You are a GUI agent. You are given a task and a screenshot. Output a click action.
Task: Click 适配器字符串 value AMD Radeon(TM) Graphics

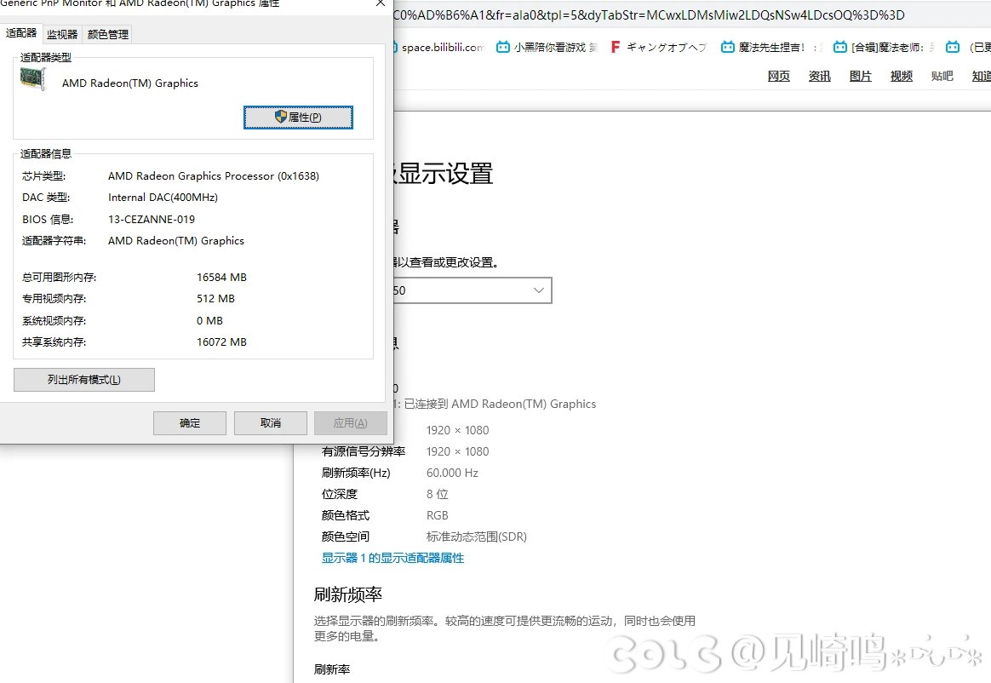pos(176,240)
